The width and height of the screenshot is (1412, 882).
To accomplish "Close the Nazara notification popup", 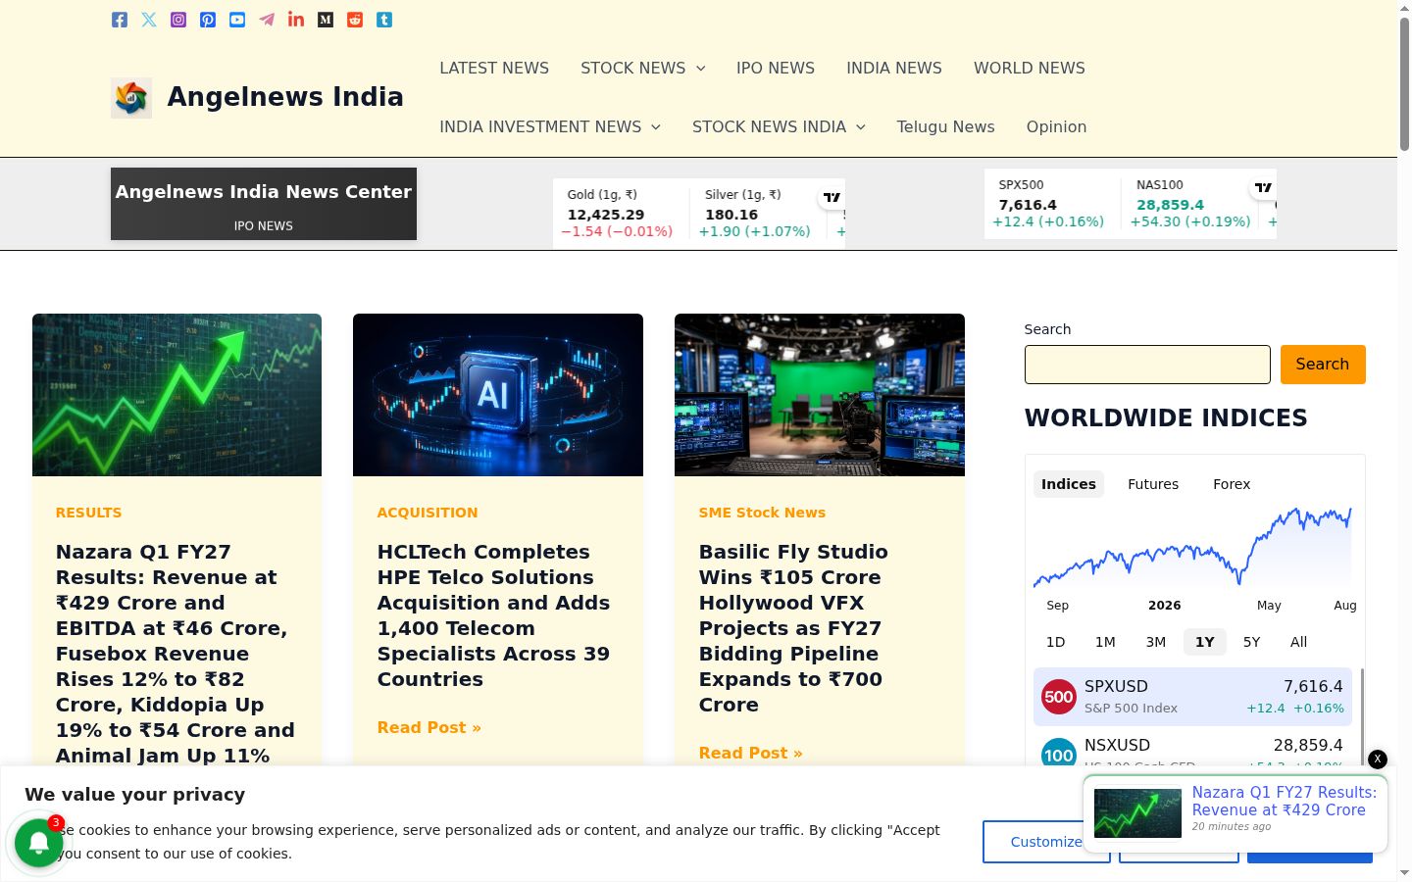I will click(x=1378, y=759).
